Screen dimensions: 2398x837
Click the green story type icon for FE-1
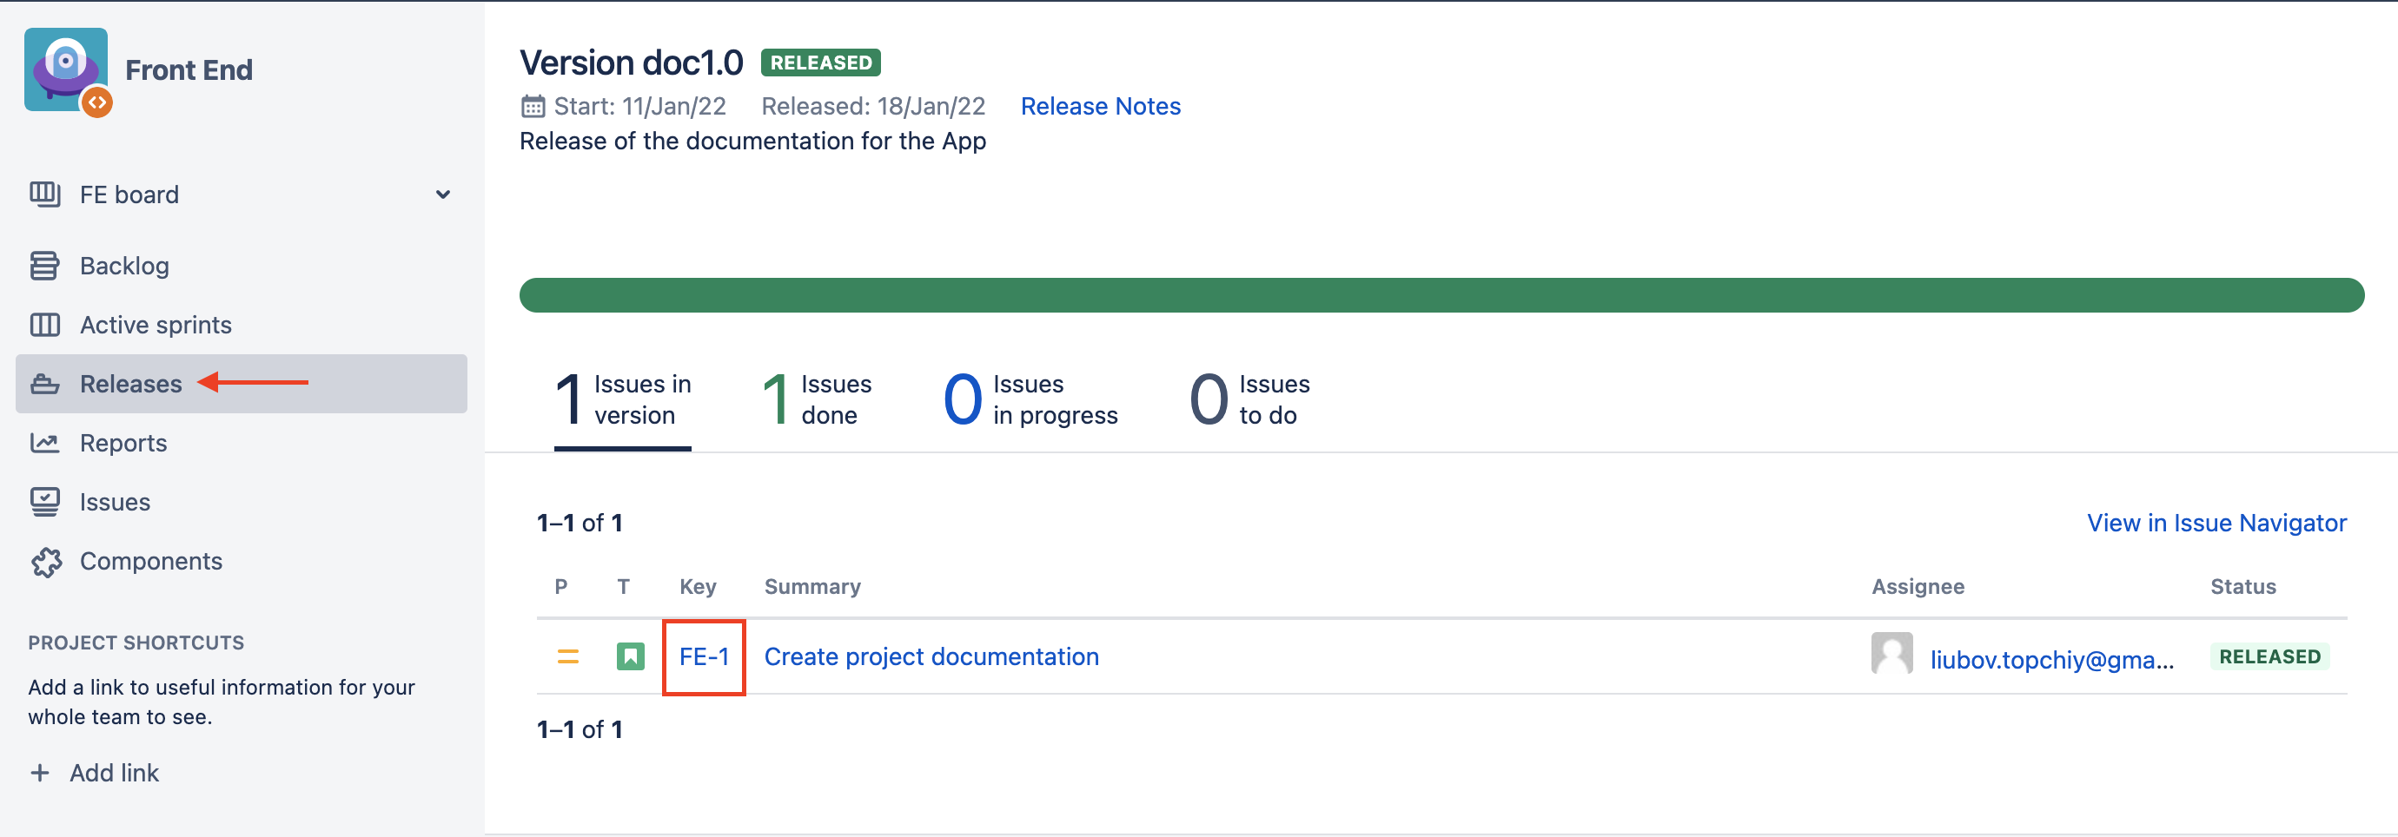tap(630, 656)
